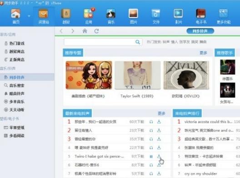
Task: Open the 资源站 resource station tab
Action: point(44,16)
